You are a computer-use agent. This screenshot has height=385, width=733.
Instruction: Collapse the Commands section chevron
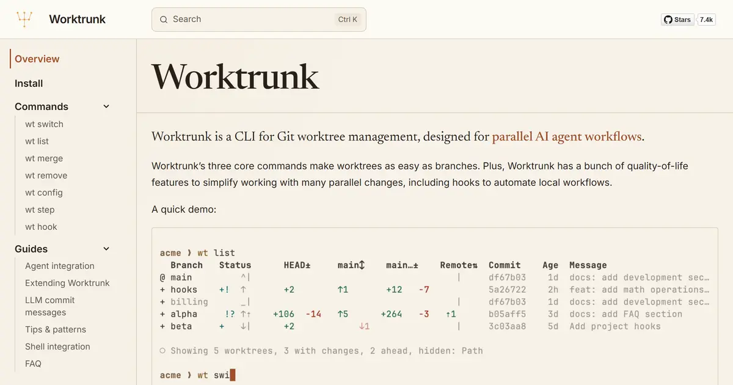[106, 106]
